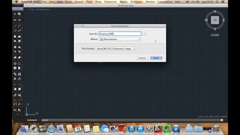Click the plus icon atop the tool palette
The height and width of the screenshot is (135, 240).
(15, 14)
